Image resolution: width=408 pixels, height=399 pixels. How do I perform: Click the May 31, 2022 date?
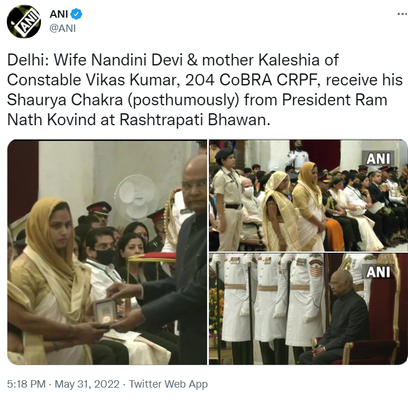87,384
